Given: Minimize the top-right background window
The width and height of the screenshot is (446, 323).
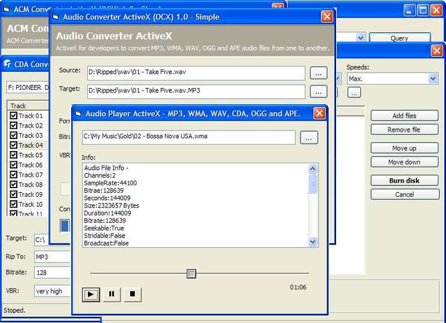Looking at the screenshot, I should click(x=409, y=10).
